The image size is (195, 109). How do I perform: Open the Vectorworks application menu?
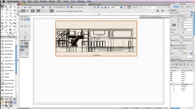pyautogui.click(x=13, y=1)
